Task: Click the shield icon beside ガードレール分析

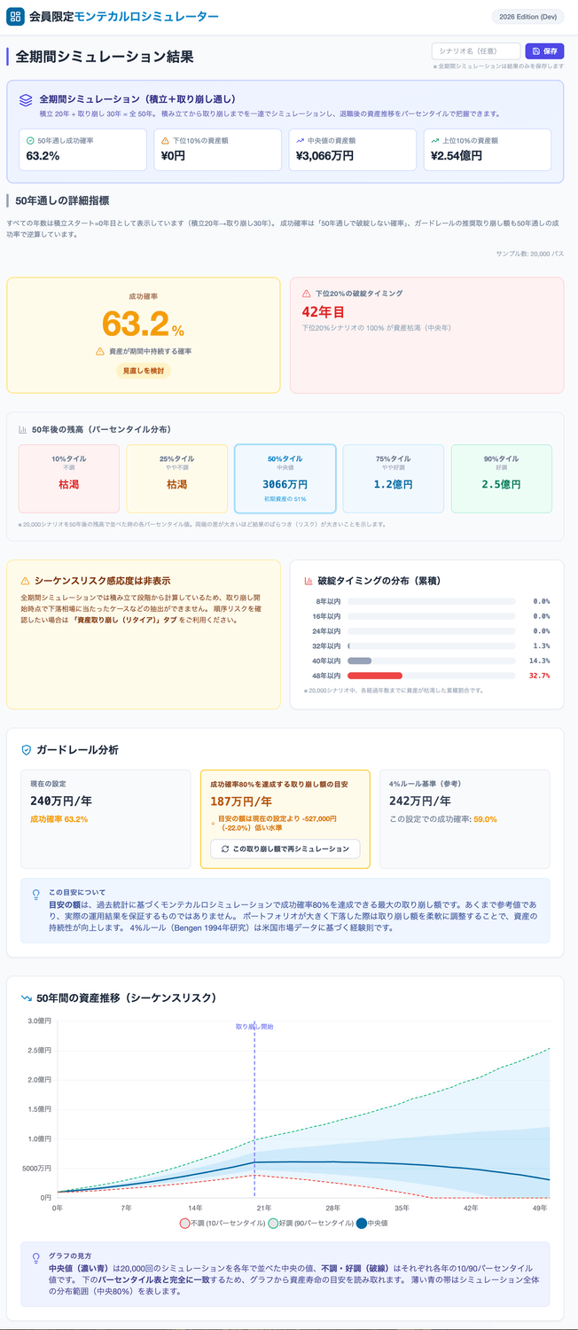Action: tap(27, 750)
